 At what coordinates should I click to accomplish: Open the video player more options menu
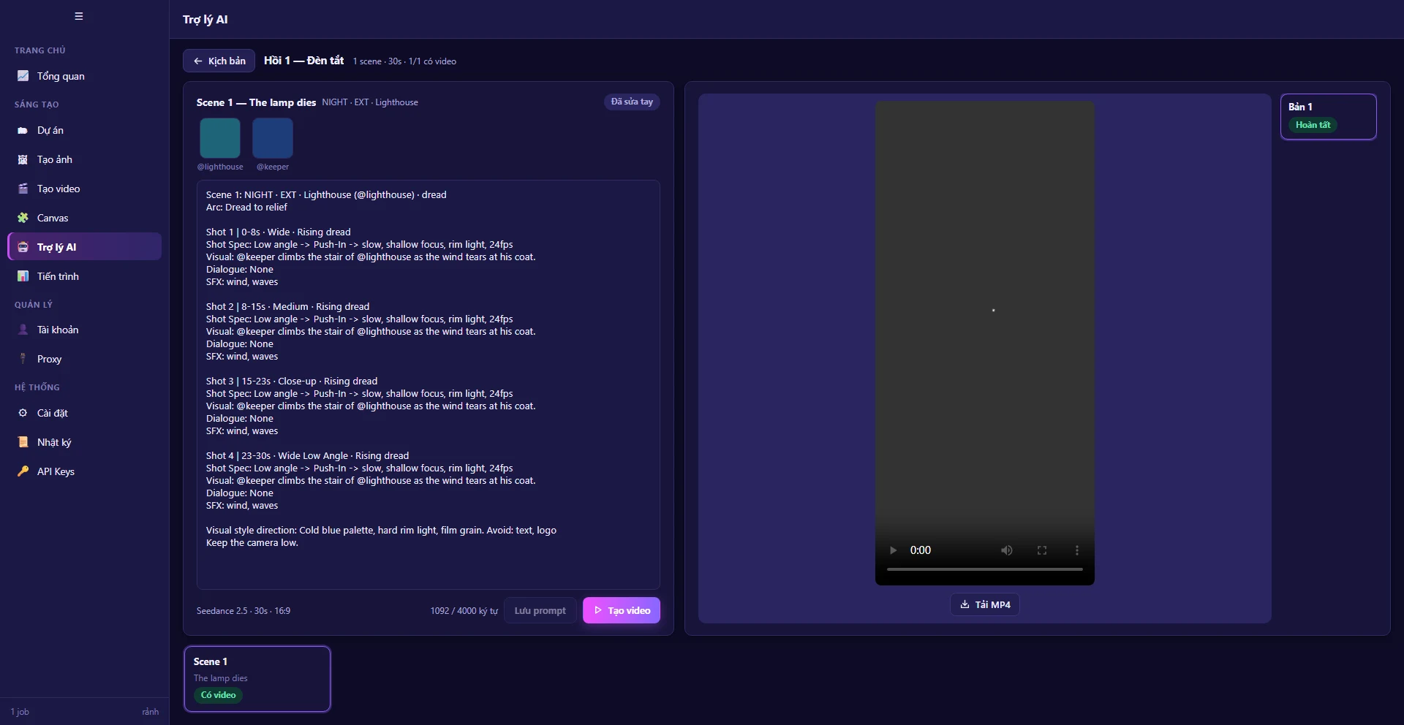coord(1076,550)
